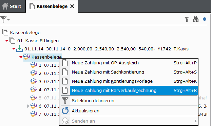Viewport: 211px width, 126px height.
Task: Click the document icon next to OP-Ausgleich
Action: point(65,63)
